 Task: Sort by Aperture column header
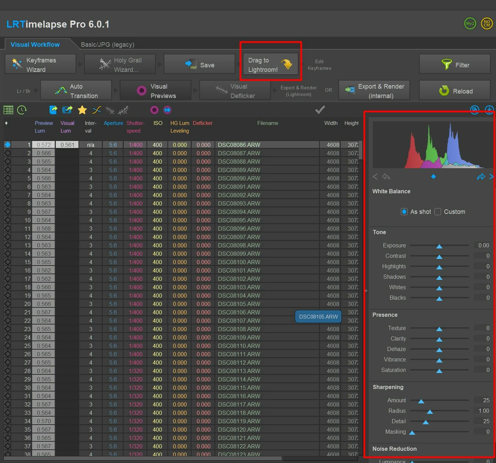113,123
